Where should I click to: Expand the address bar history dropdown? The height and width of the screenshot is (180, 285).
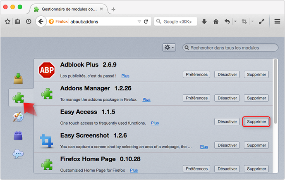click(x=139, y=21)
